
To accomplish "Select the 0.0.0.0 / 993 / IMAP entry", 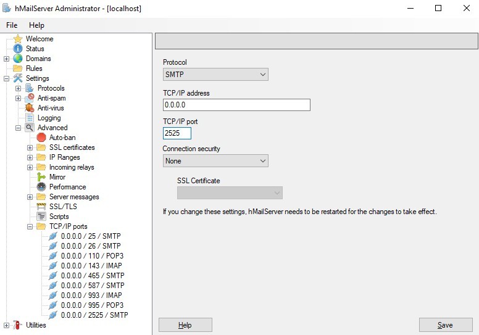I will (91, 296).
